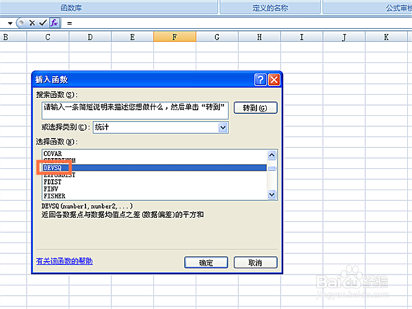Click the function list scroll-down arrow
412x309 pixels.
point(271,195)
